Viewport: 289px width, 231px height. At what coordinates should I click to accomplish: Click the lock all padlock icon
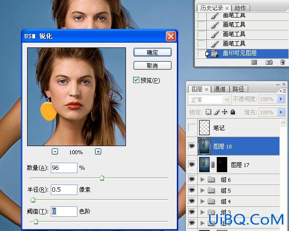(x=233, y=112)
